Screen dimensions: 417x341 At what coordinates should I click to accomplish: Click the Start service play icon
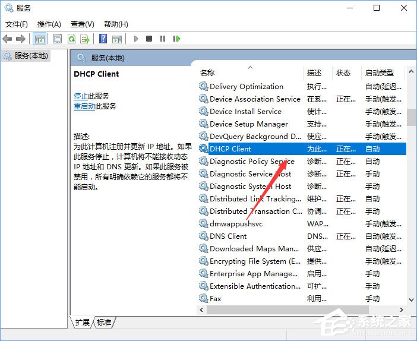pos(136,39)
